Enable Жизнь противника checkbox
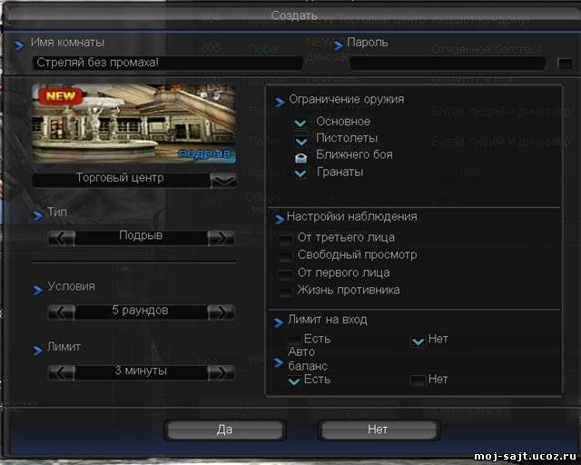 (285, 292)
